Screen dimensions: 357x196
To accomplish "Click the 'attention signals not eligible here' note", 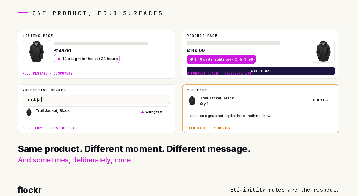I will coord(231,116).
